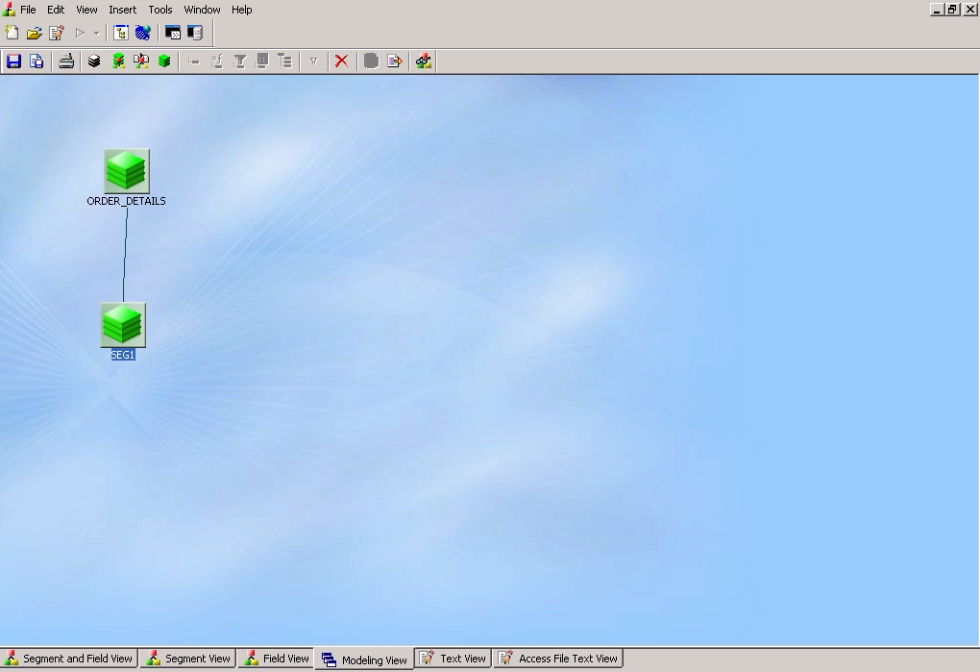Screen dimensions: 980x672
Task: Open the Access File Text View tab
Action: click(558, 659)
